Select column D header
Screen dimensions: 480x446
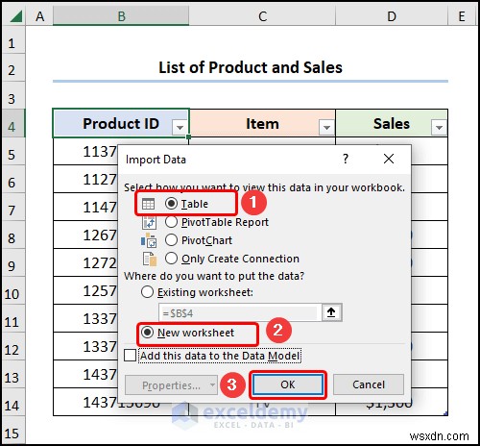point(392,16)
